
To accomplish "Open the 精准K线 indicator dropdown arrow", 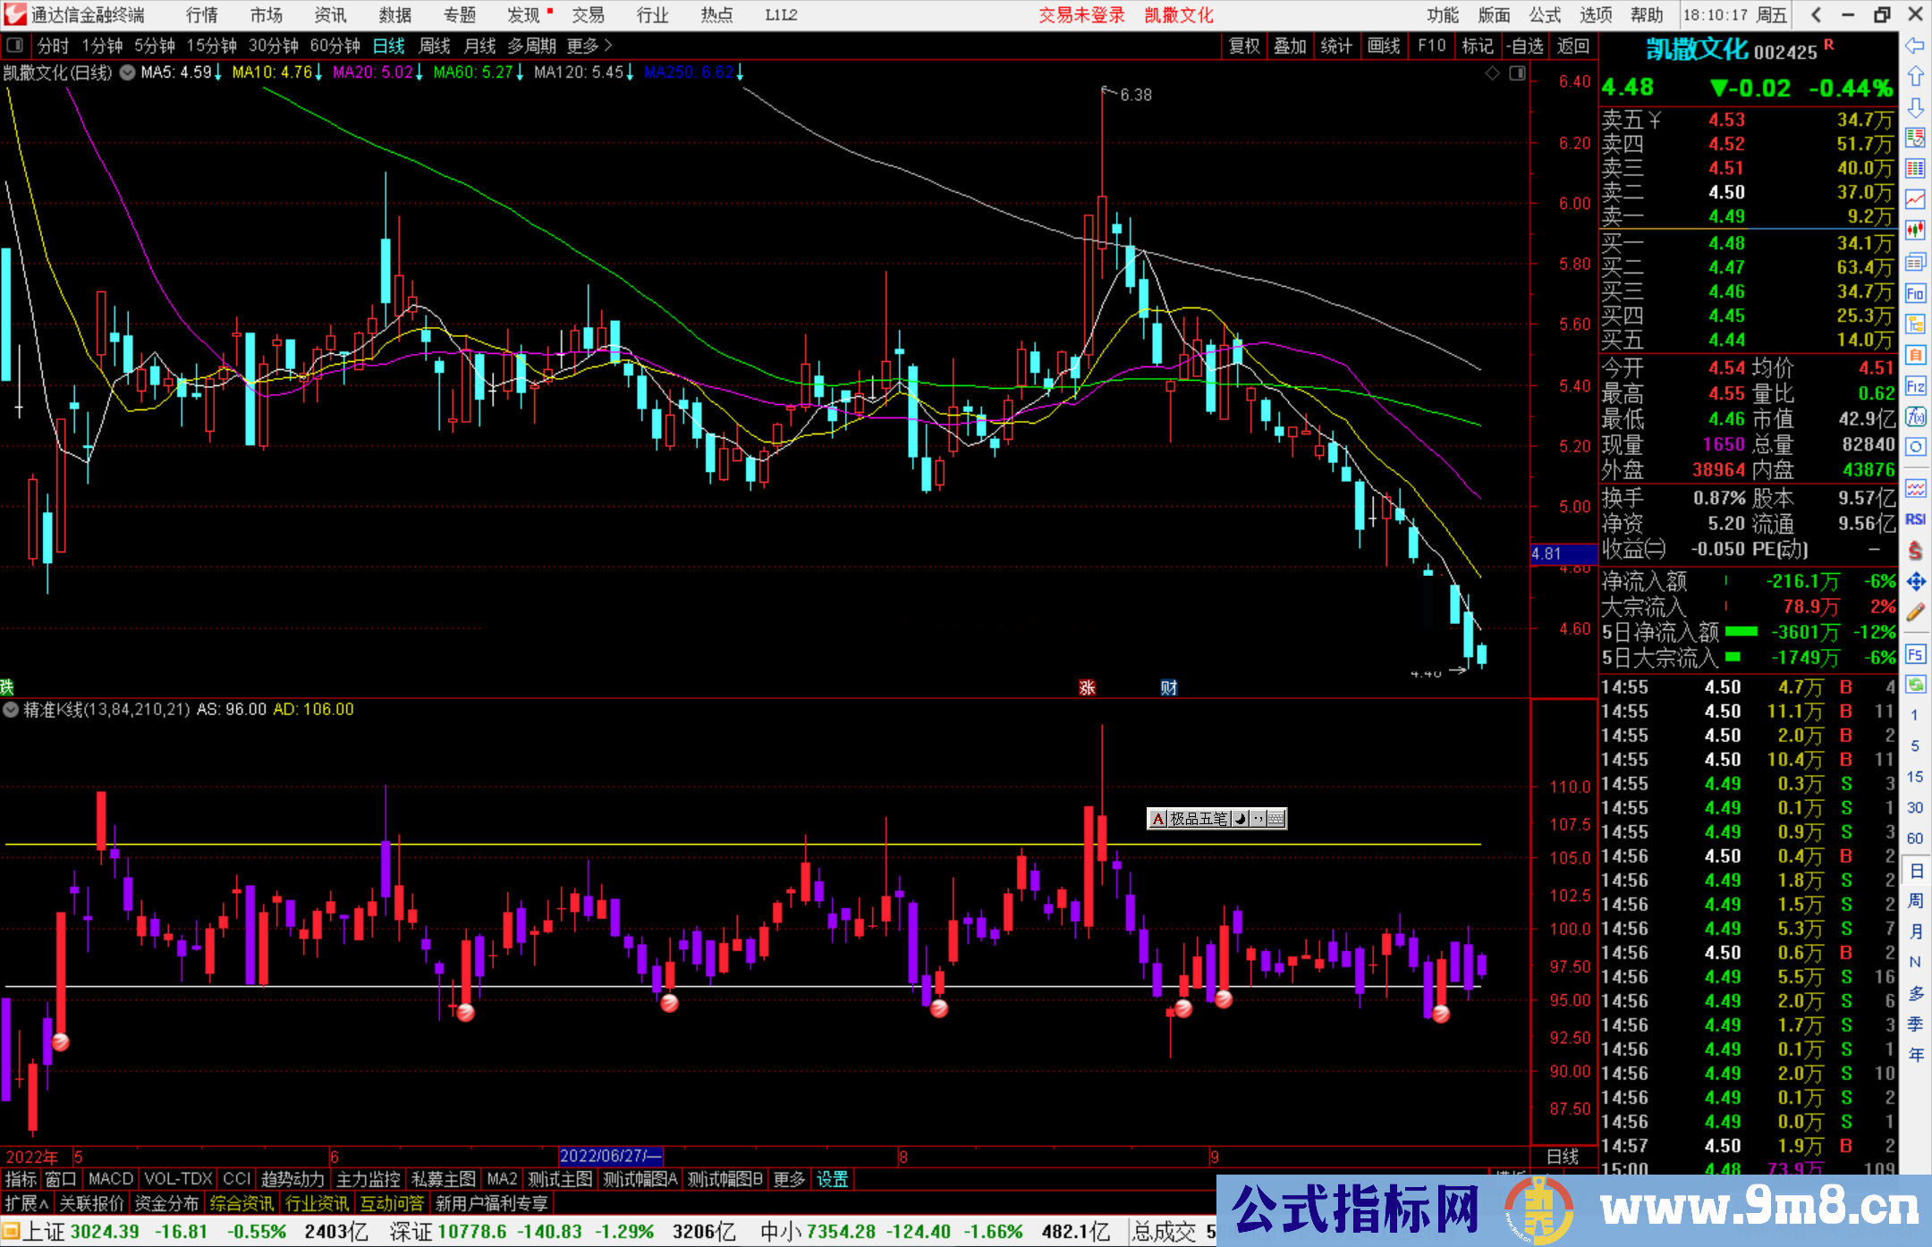I will tap(11, 710).
